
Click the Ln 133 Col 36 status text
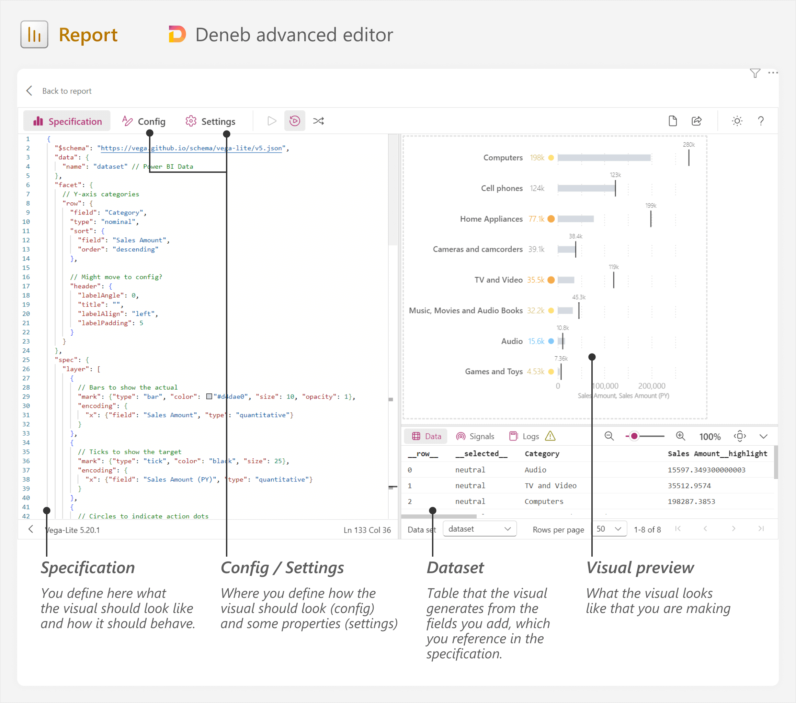pyautogui.click(x=367, y=530)
